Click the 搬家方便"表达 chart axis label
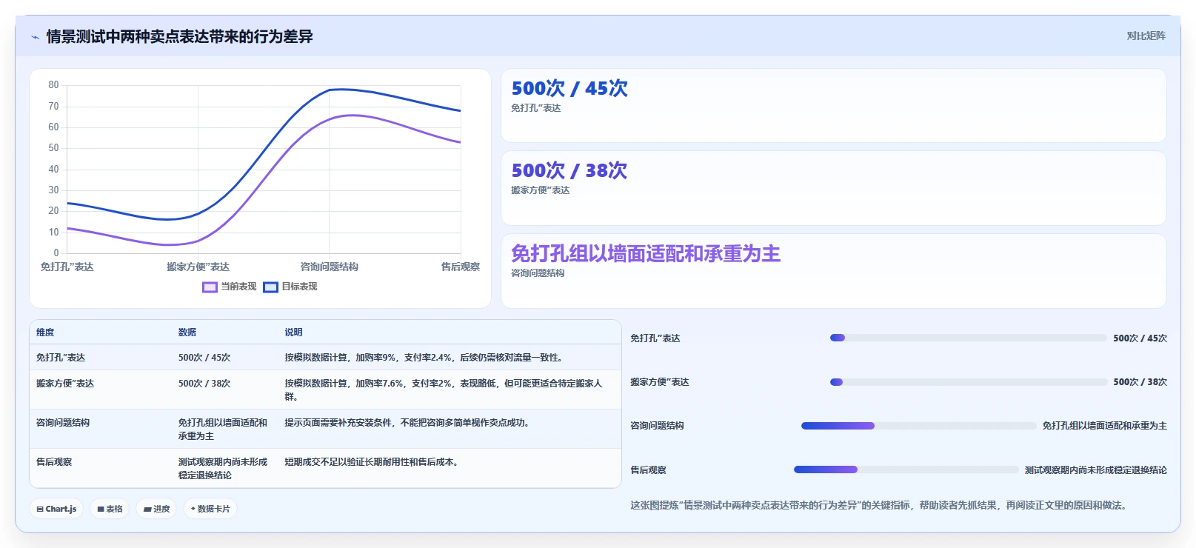 pos(198,267)
